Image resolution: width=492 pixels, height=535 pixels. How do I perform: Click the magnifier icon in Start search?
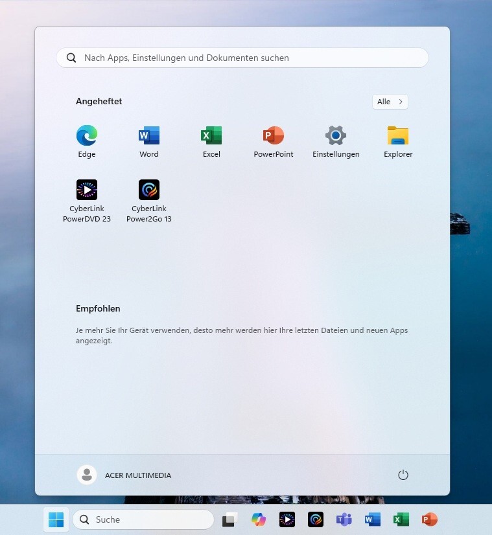[x=71, y=58]
